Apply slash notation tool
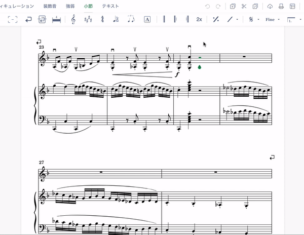This screenshot has height=235, width=304. (230, 19)
